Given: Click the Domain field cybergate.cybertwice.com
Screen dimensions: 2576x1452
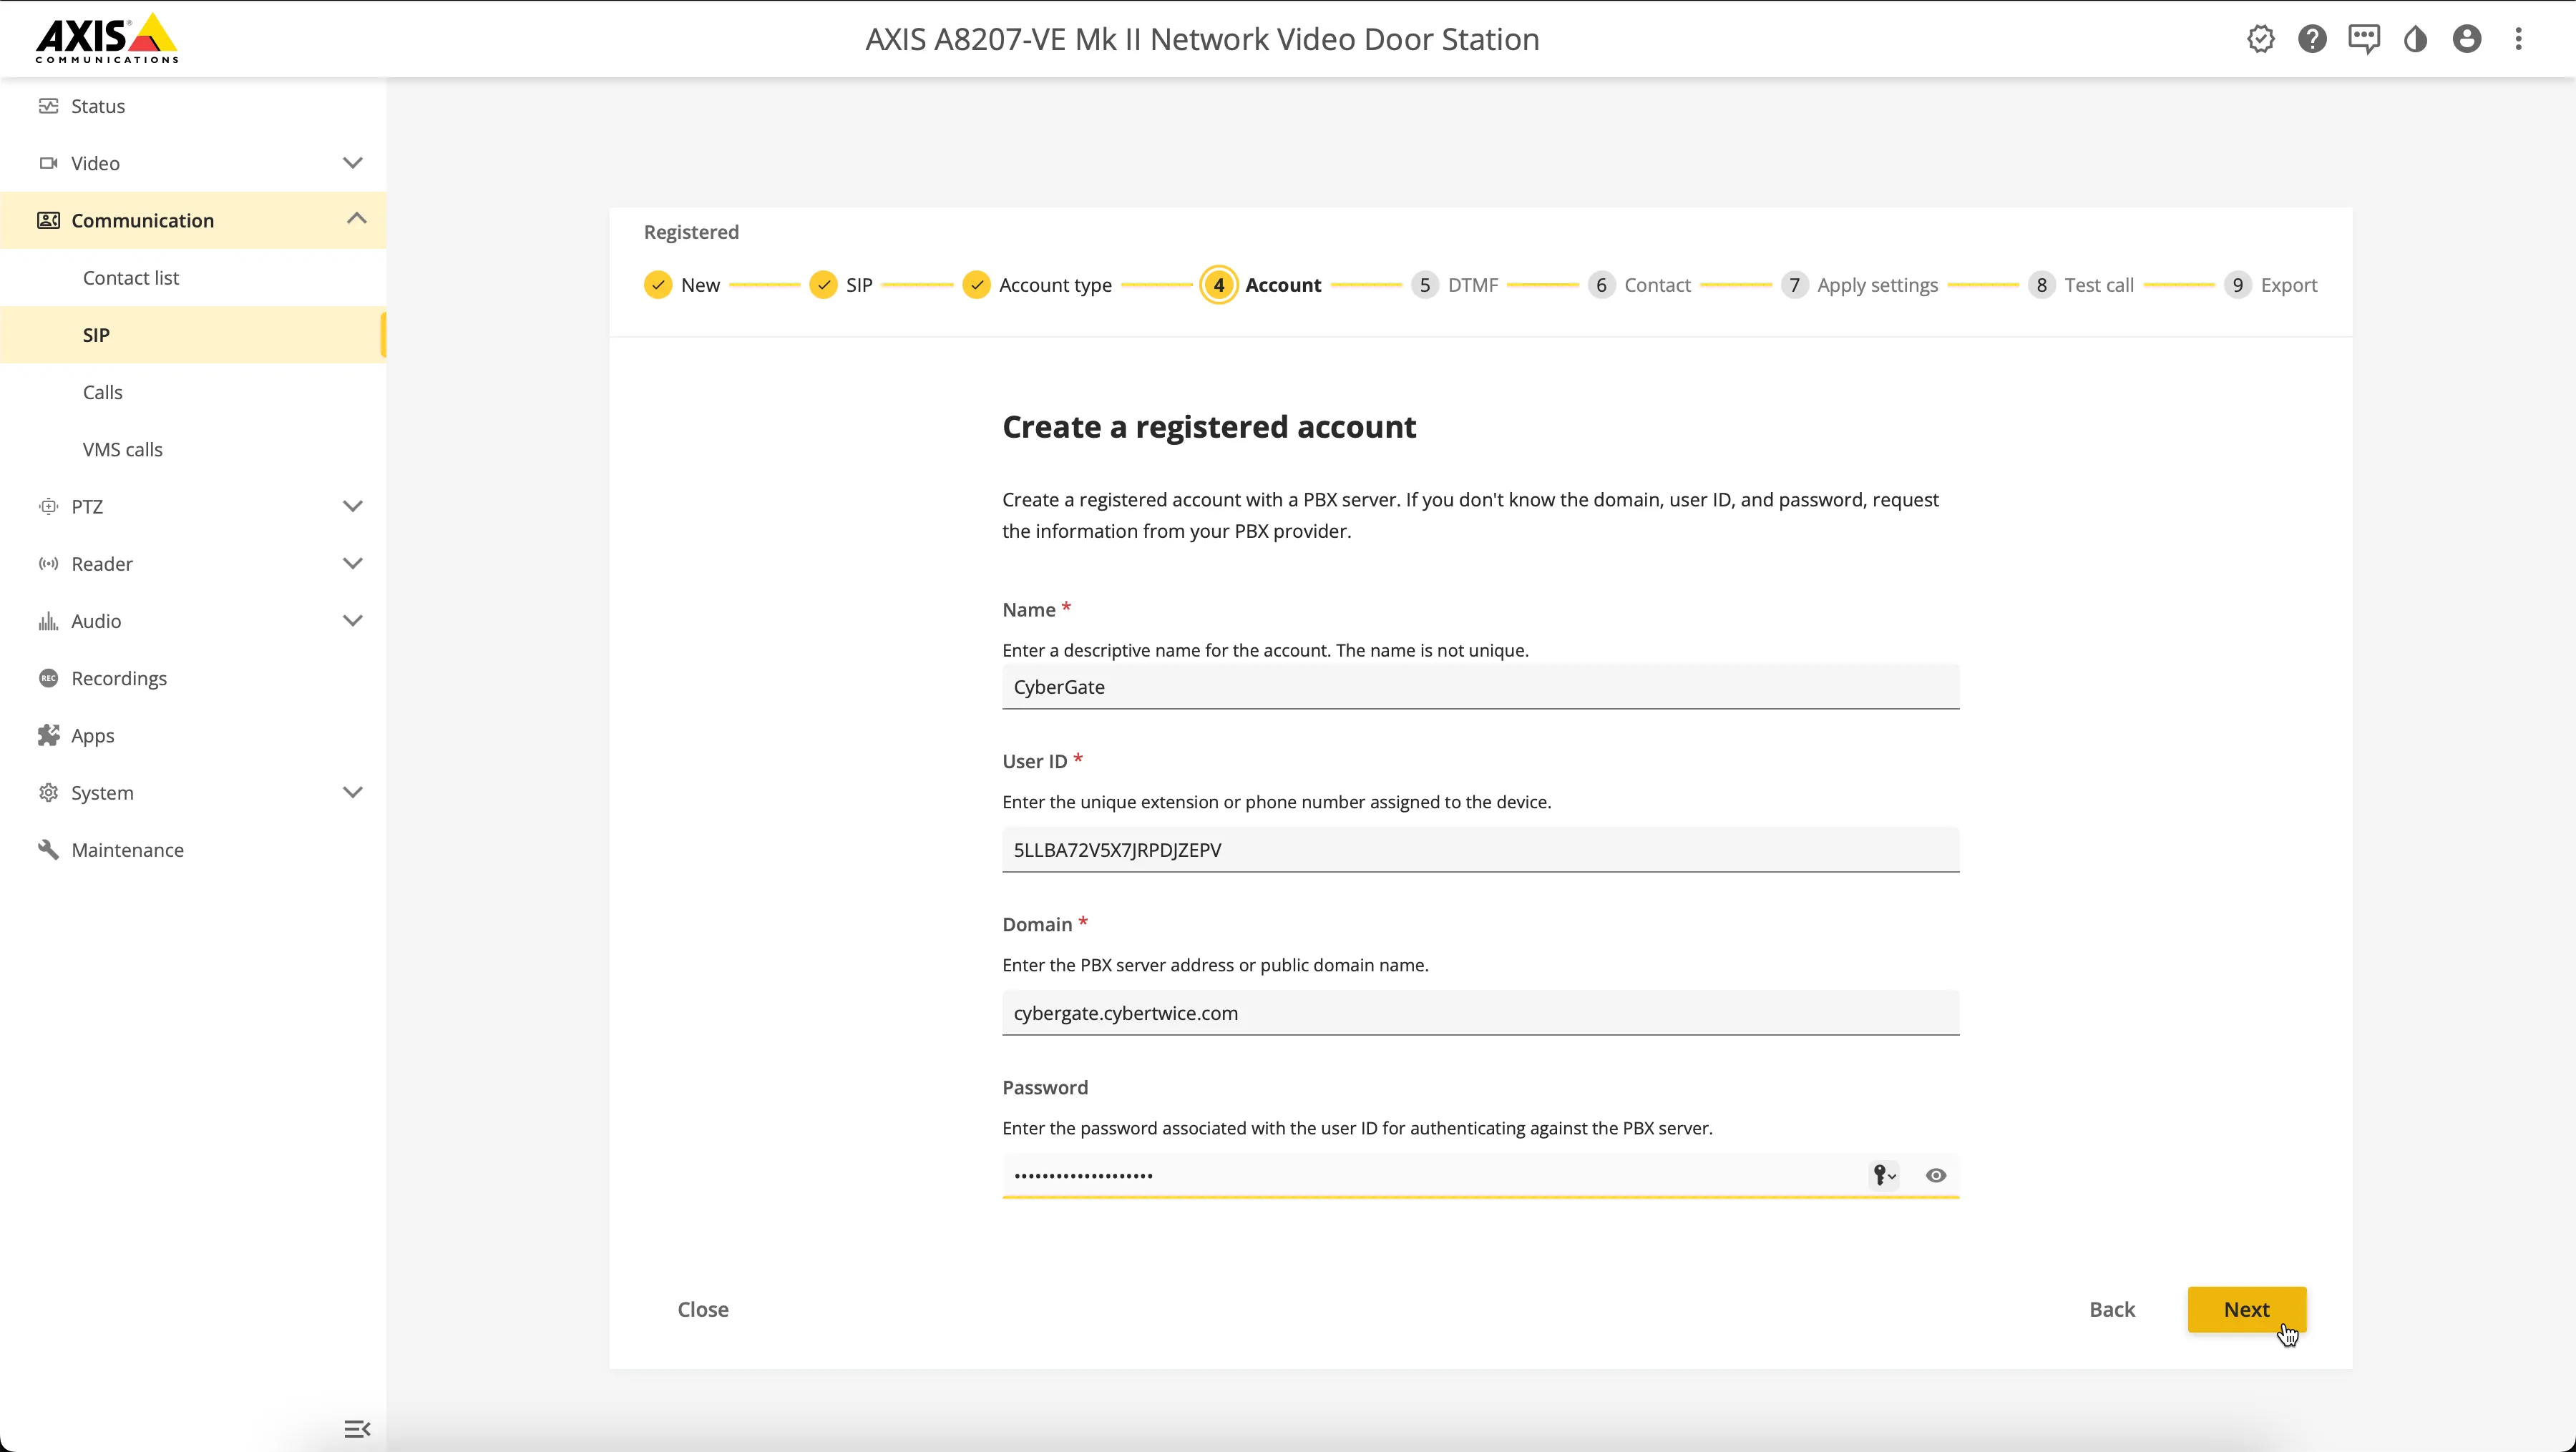Looking at the screenshot, I should (1480, 1014).
